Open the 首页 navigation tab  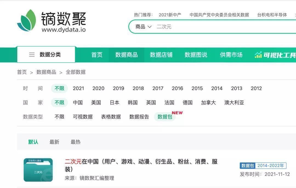(97, 55)
